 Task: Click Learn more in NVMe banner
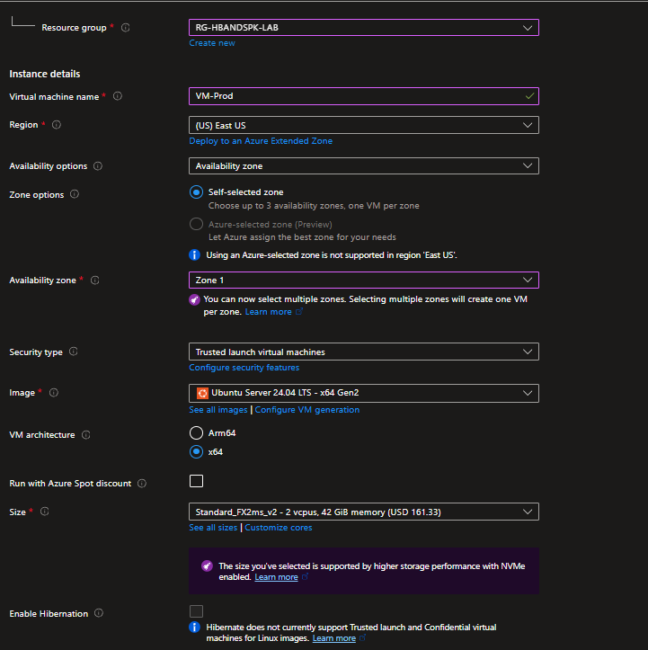pos(276,577)
